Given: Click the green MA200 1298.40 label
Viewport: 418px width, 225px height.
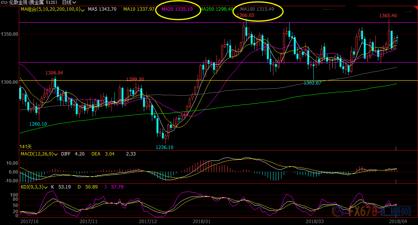Looking at the screenshot, I should pyautogui.click(x=216, y=9).
